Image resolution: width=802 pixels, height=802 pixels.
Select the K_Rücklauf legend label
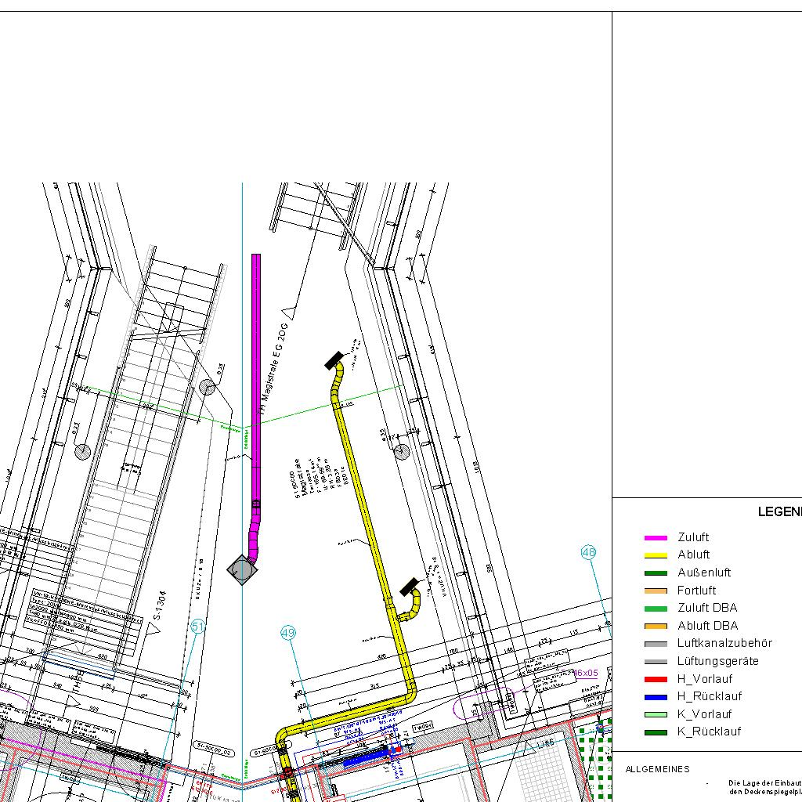(709, 732)
